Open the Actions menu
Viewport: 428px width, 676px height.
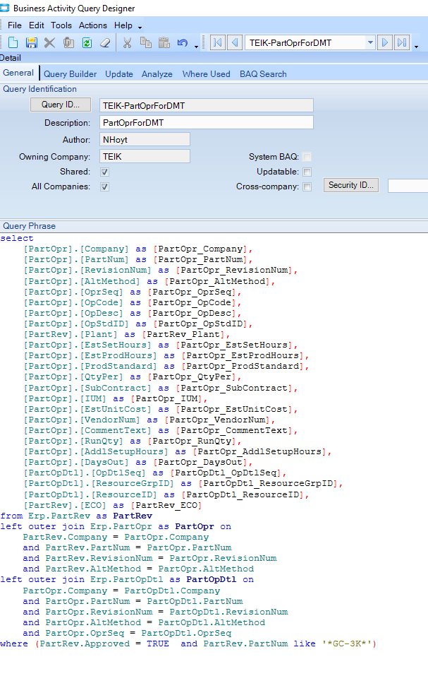92,25
